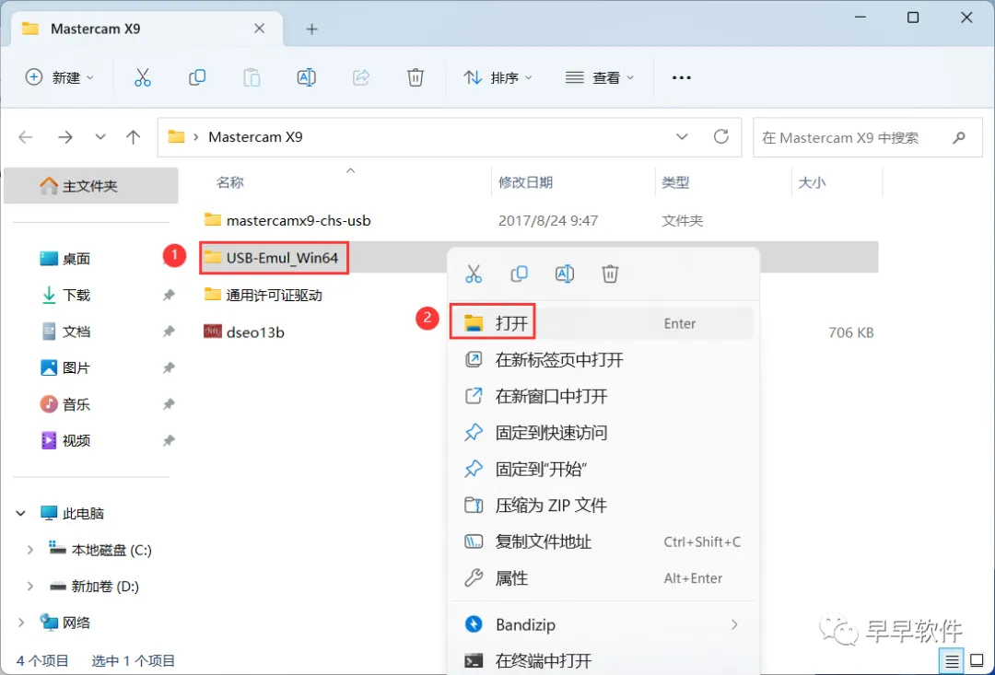
Task: Choose 复制文件地址 menu item
Action: (x=603, y=541)
